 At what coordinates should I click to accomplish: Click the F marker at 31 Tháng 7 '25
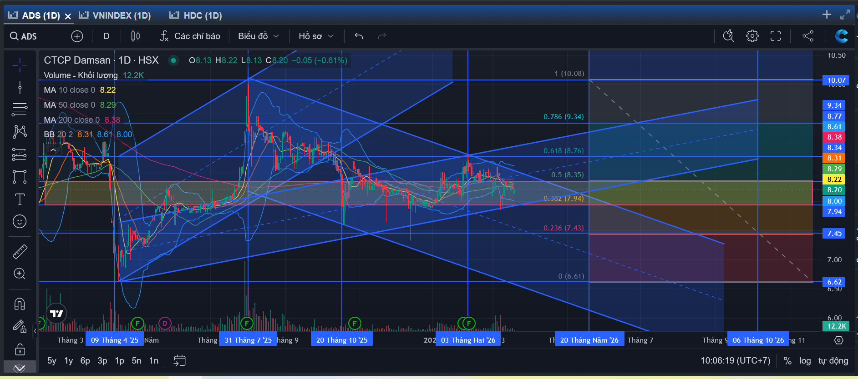point(247,324)
